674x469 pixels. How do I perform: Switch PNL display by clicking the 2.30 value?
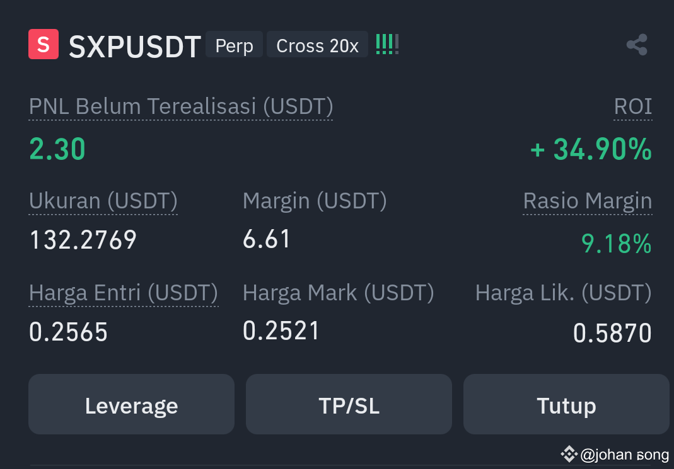pos(57,149)
